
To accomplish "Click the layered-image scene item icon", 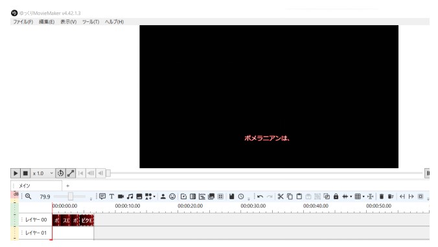I will pyautogui.click(x=211, y=197).
